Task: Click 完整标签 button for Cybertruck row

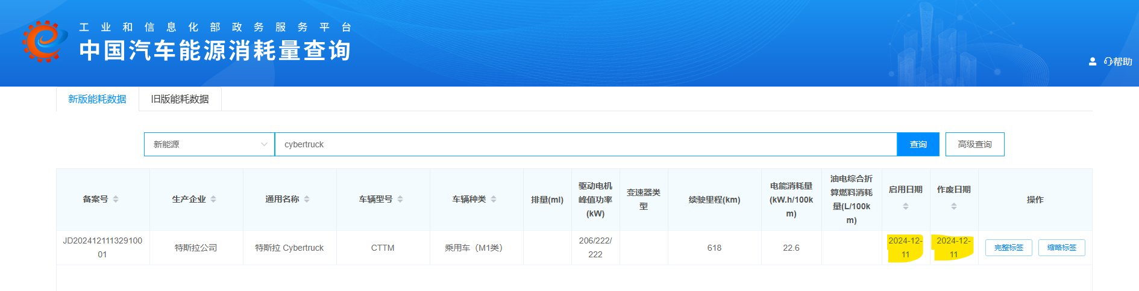Action: (1008, 248)
